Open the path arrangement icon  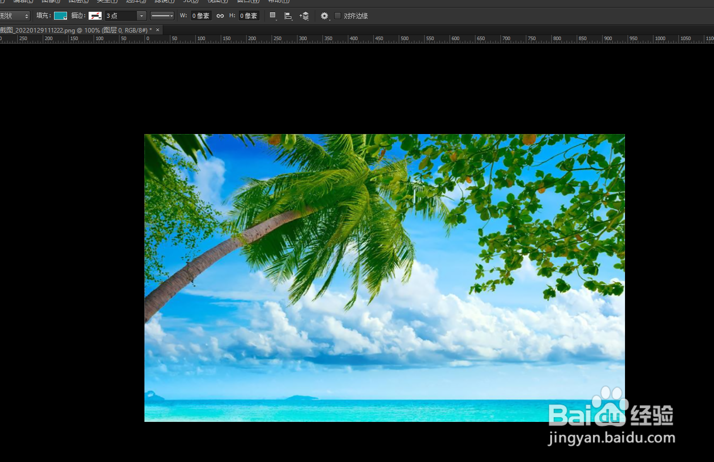[304, 16]
